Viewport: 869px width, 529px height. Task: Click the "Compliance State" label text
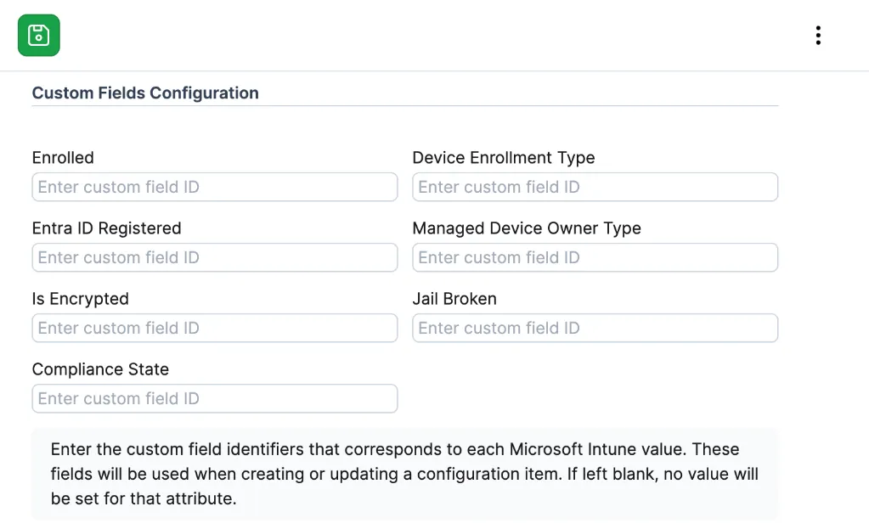[100, 369]
